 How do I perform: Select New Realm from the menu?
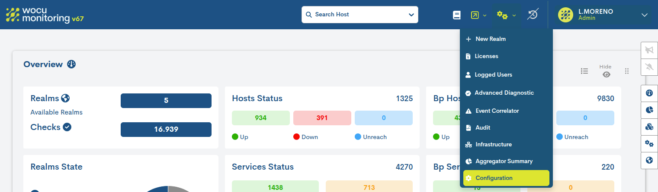pyautogui.click(x=491, y=39)
